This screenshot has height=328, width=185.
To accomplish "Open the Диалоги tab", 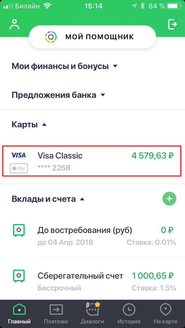I will point(92,314).
